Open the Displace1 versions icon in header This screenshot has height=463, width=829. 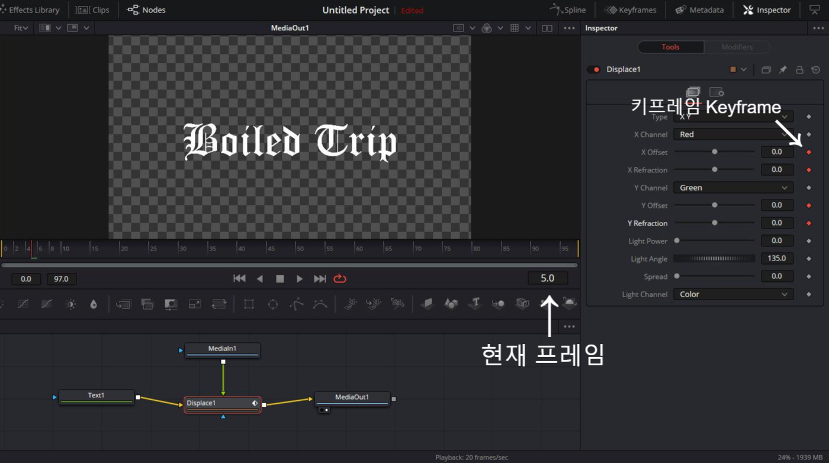766,70
